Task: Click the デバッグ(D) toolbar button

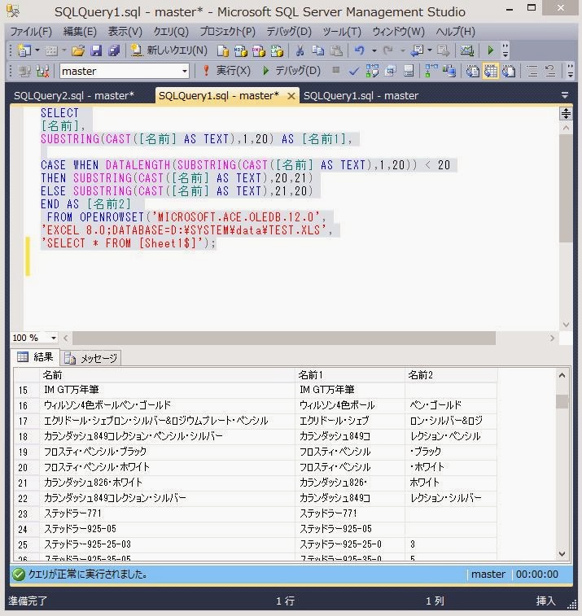Action: tap(291, 71)
